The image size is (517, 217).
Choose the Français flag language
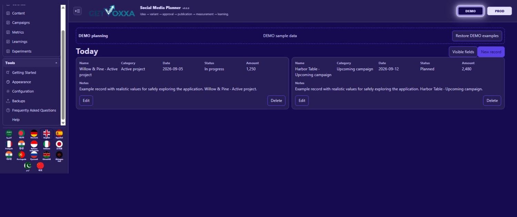[9, 145]
